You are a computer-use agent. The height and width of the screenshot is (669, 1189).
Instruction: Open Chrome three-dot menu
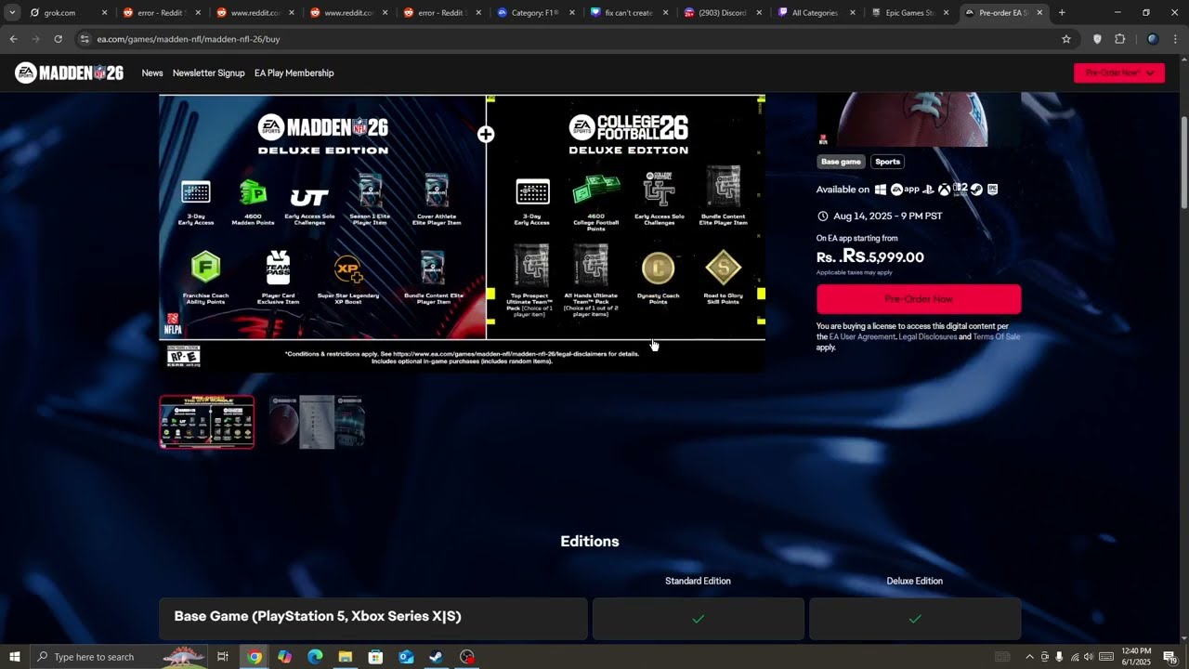pyautogui.click(x=1176, y=39)
